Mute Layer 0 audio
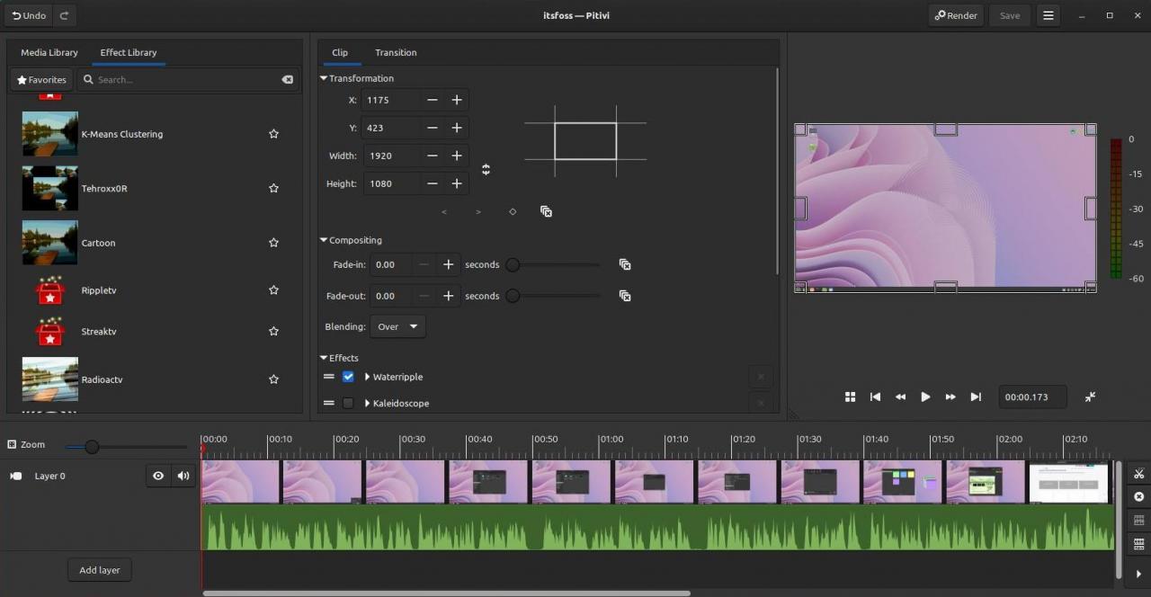 click(183, 476)
